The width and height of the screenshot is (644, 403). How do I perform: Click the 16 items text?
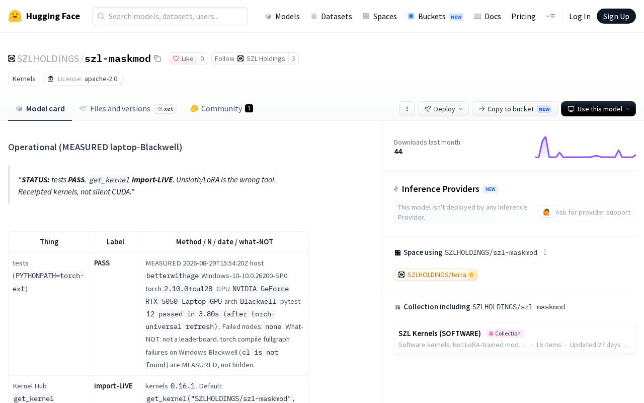pos(548,345)
